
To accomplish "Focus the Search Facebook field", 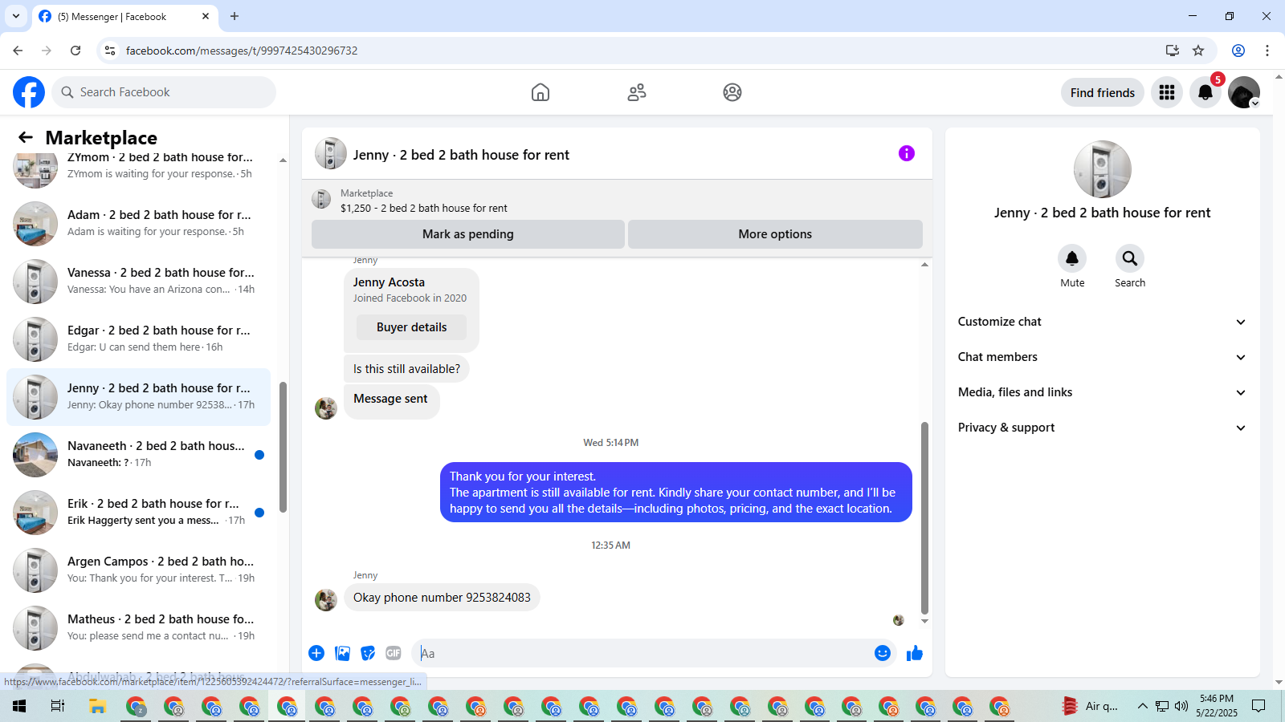I will (164, 92).
